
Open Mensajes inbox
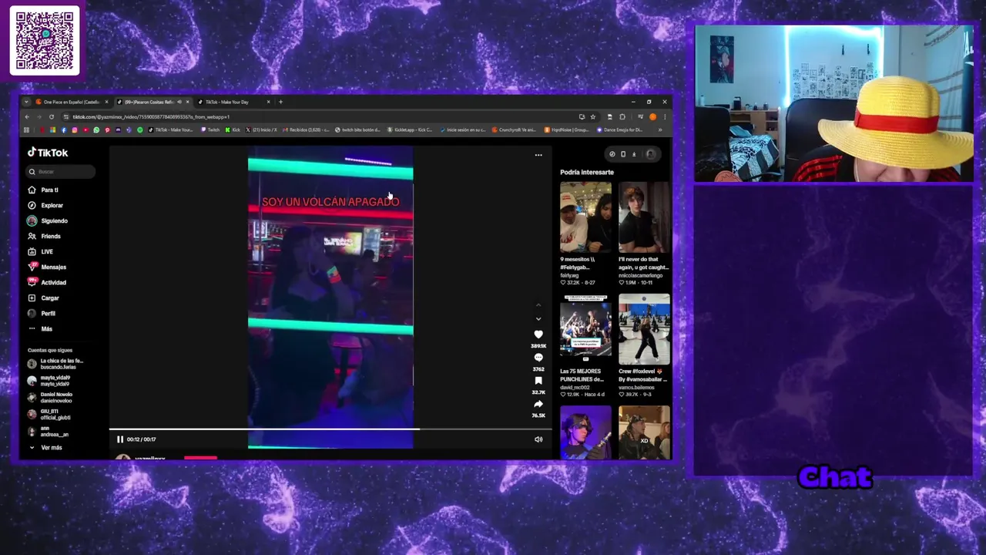pos(47,267)
